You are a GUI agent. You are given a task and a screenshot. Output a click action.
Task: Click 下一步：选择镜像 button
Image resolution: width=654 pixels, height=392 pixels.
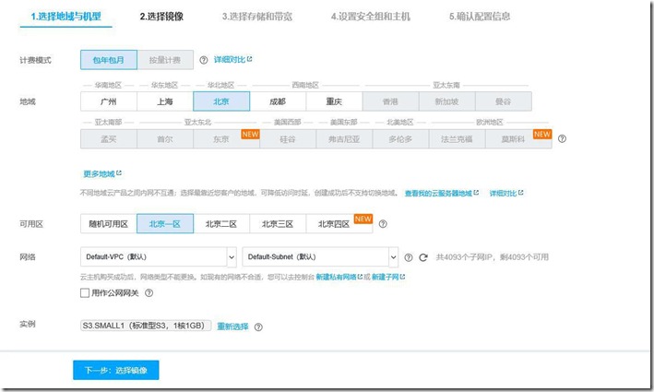tap(116, 370)
